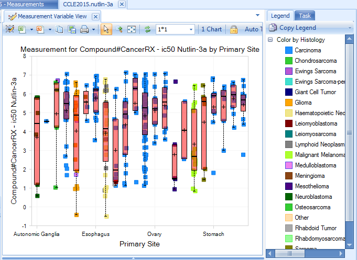Switch to the CCLE2015.nutlin-3a tab

pos(88,4)
